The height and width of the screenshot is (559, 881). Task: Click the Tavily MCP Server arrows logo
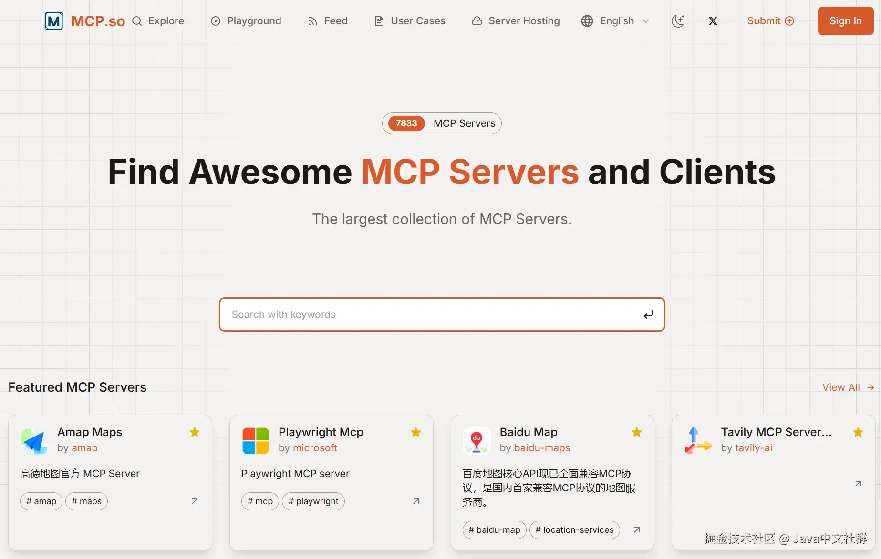click(698, 441)
